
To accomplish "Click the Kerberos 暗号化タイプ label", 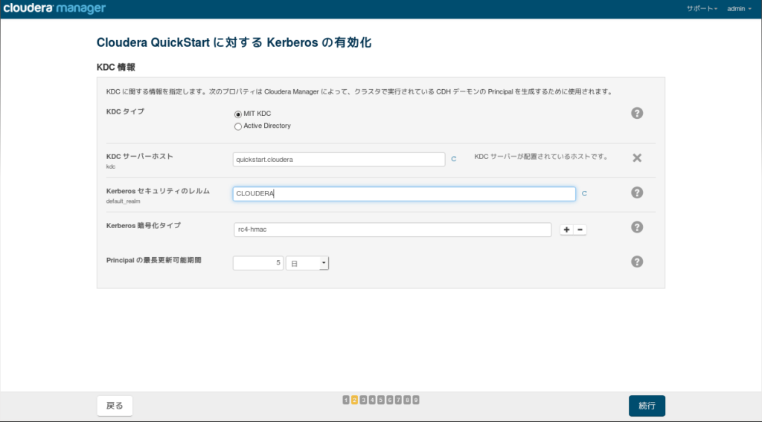I will pos(144,226).
